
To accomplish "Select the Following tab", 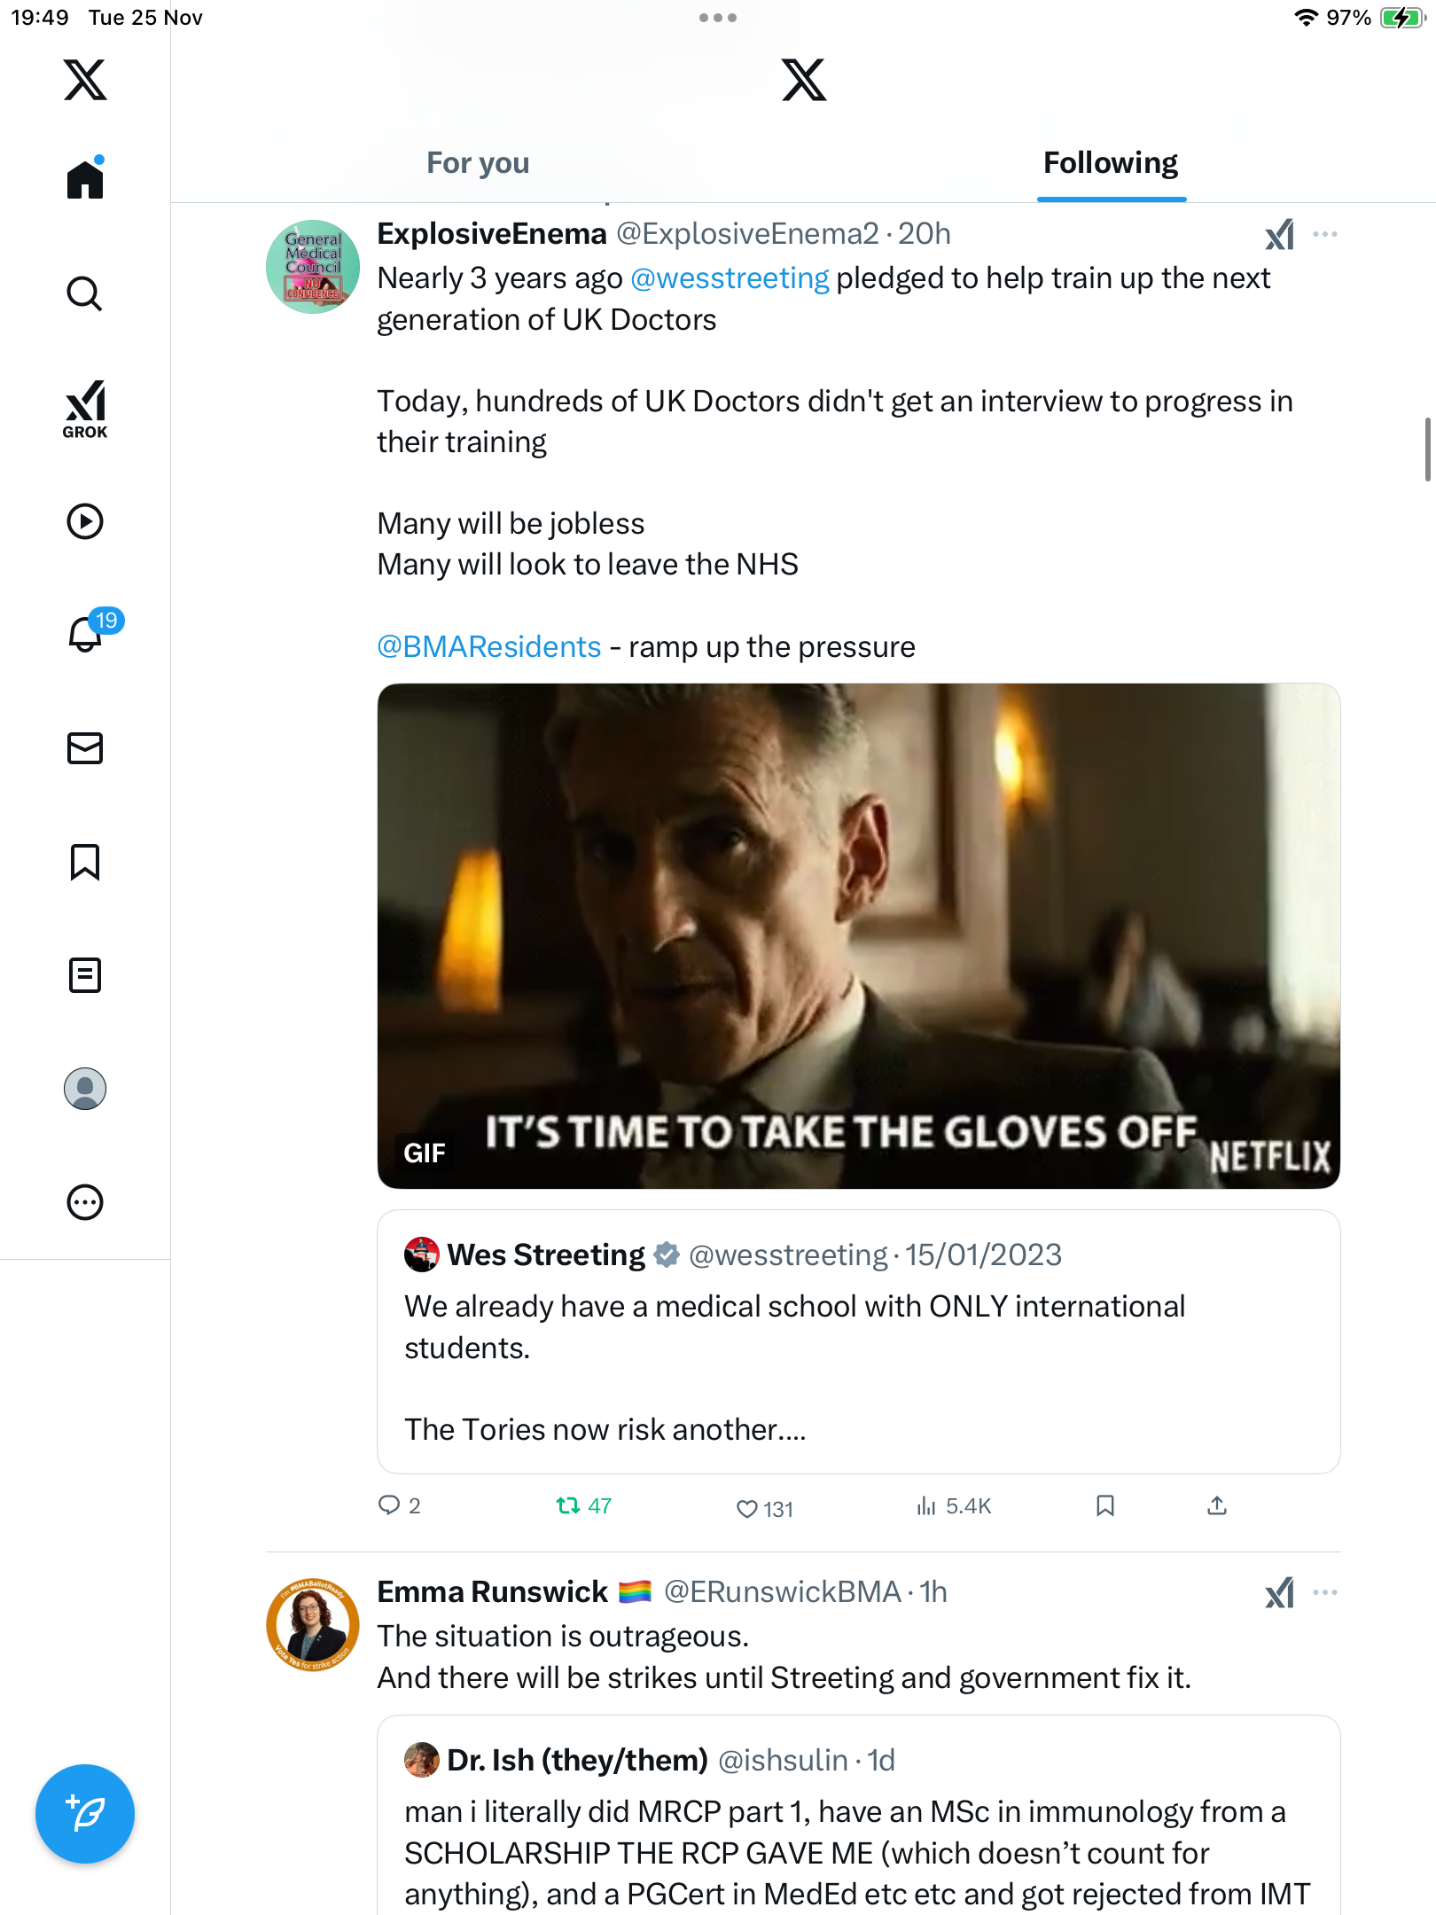I will coord(1111,163).
